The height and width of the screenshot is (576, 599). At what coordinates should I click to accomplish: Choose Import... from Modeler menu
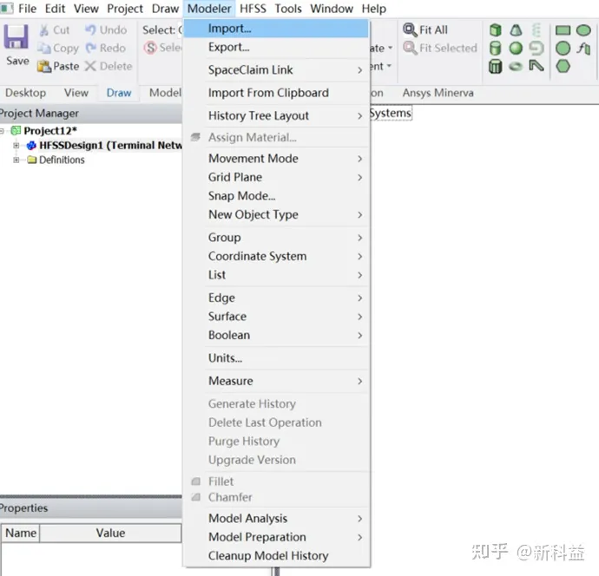point(277,29)
